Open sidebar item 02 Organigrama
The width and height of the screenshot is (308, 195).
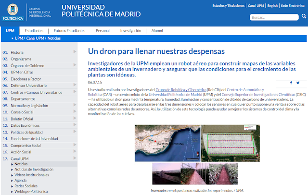point(21,59)
